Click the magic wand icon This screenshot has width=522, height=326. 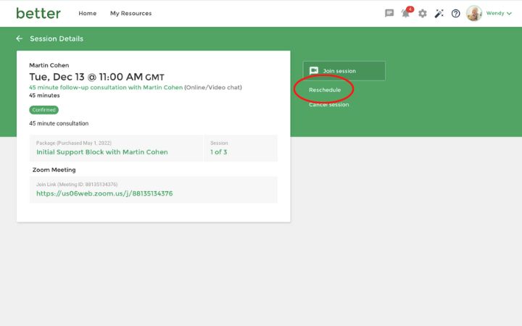point(439,14)
